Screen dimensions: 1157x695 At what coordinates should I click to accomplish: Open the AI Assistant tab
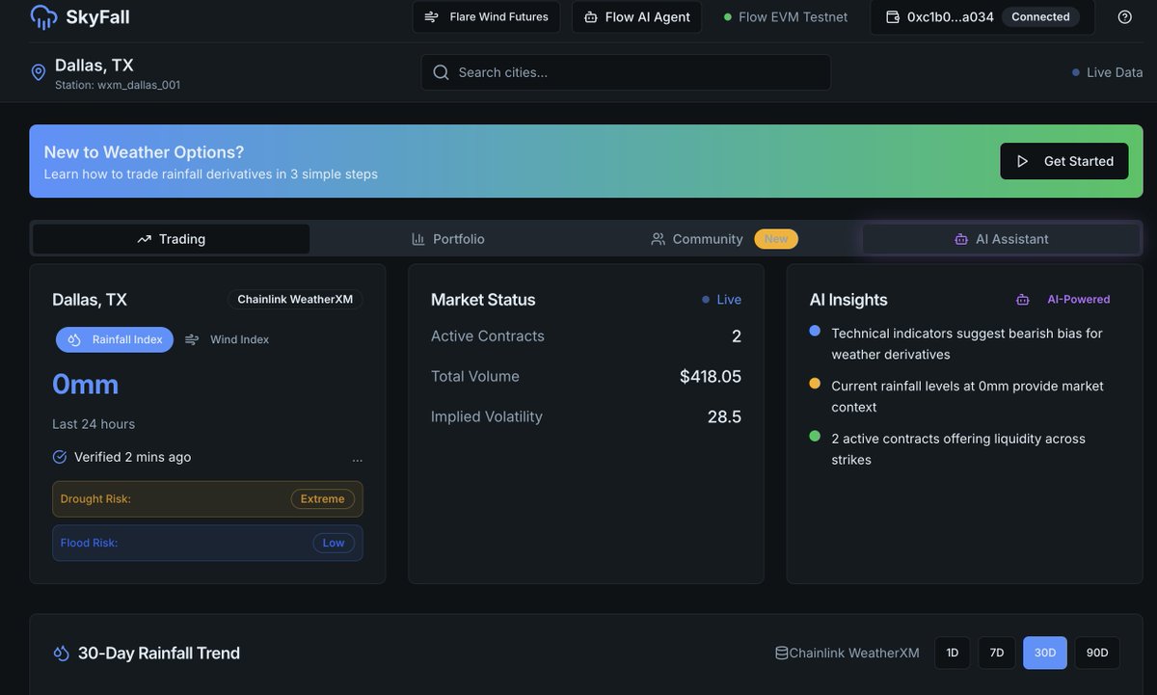point(1001,239)
